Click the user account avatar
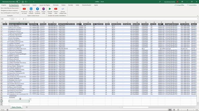This screenshot has width=199, height=111. click(x=178, y=2)
